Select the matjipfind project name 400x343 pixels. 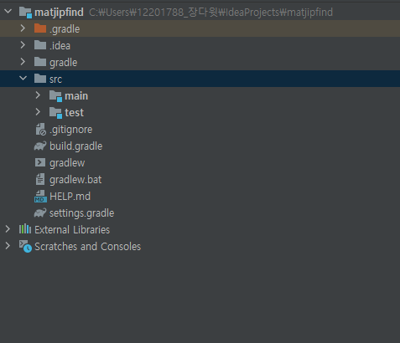tap(59, 13)
